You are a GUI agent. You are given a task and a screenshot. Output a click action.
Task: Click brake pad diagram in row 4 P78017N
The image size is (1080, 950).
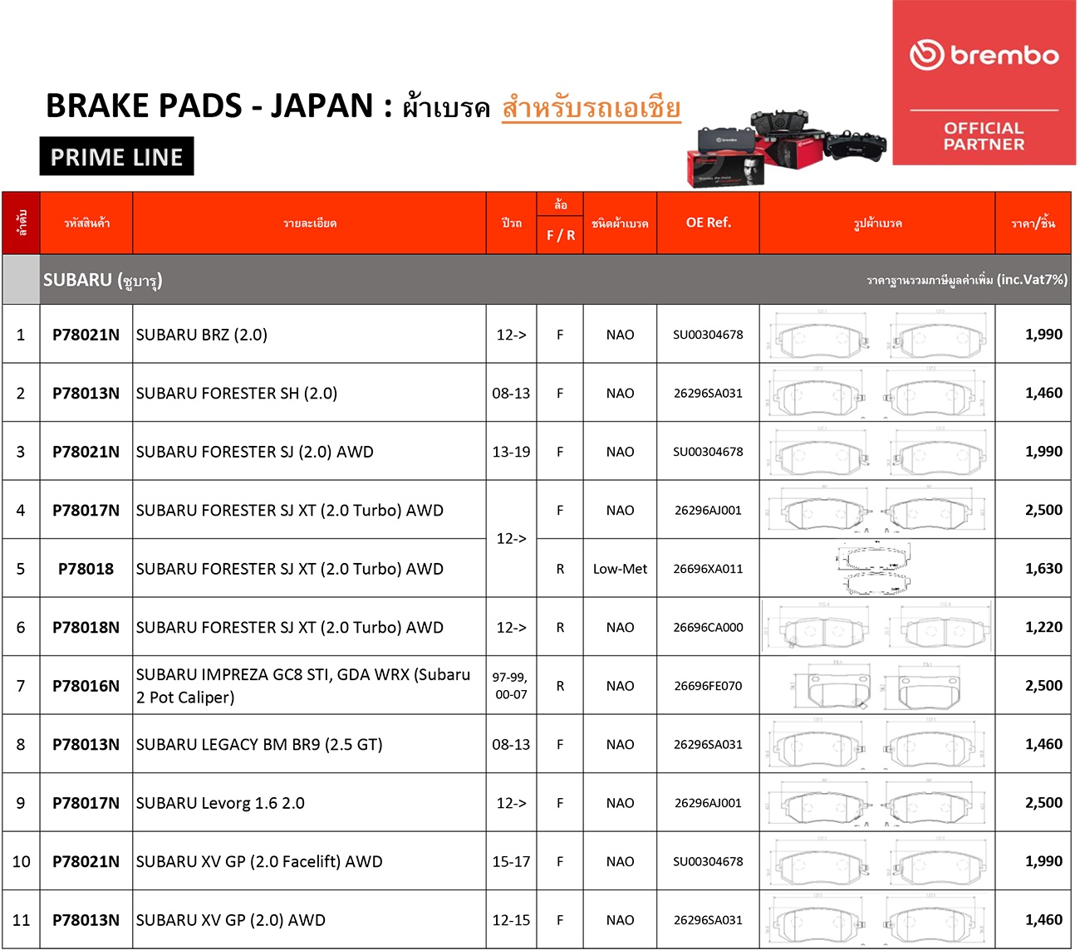coord(877,510)
